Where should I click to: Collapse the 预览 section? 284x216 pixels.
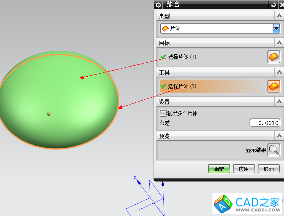click(x=279, y=136)
